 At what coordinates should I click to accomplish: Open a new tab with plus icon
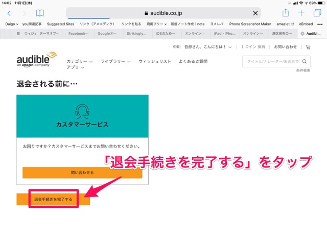[301, 13]
